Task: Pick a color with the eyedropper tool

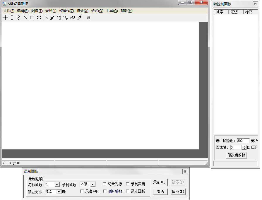Action: [x=79, y=18]
